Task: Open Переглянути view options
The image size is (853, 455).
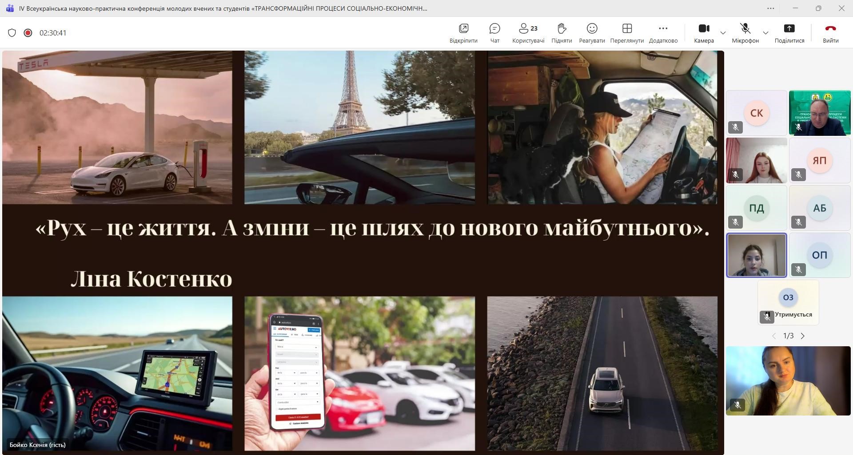Action: (x=627, y=33)
